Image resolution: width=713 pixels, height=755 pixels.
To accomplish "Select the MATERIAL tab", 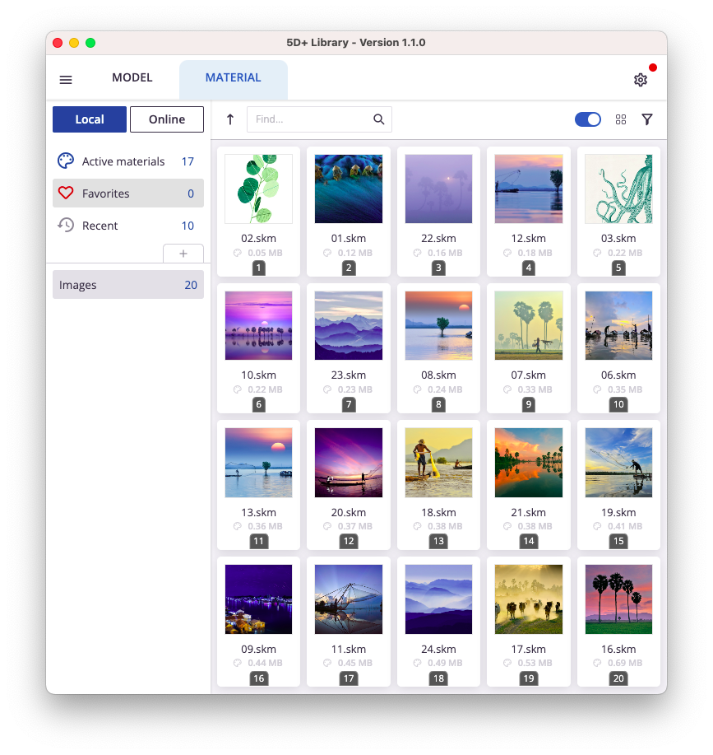I will pos(234,78).
